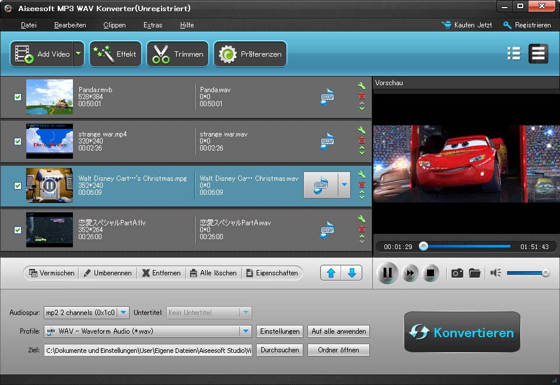Click the WAV profile button for Walt Disney Christmas.wav
Image resolution: width=560 pixels, height=385 pixels.
tap(321, 185)
